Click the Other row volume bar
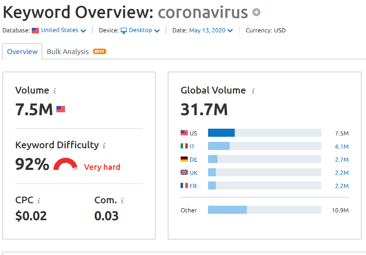 coord(228,210)
